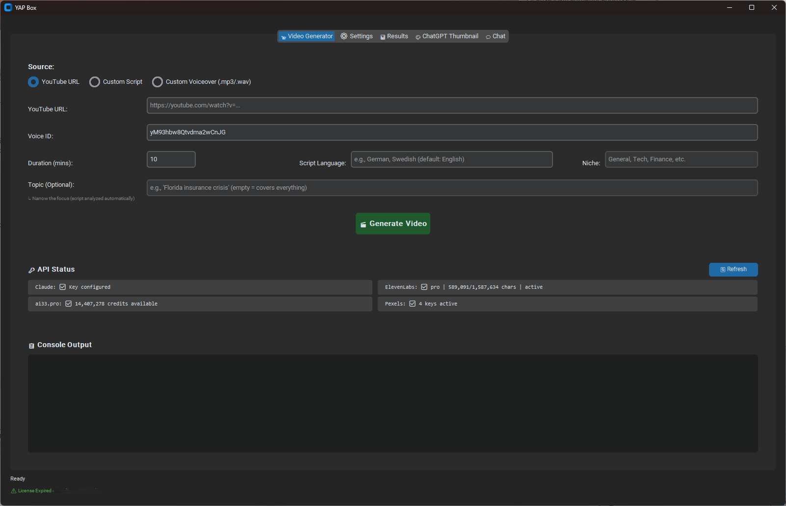The width and height of the screenshot is (786, 506).
Task: Click the 'License Expired' status message
Action: [35, 491]
